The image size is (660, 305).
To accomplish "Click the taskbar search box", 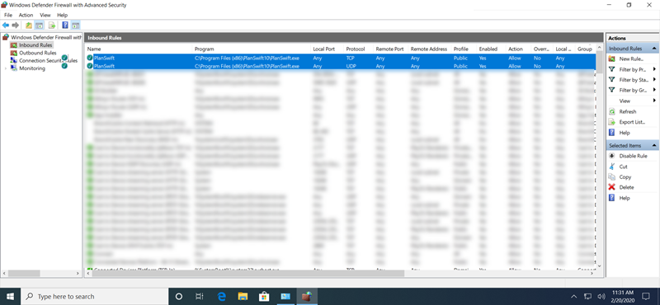I will tap(94, 296).
